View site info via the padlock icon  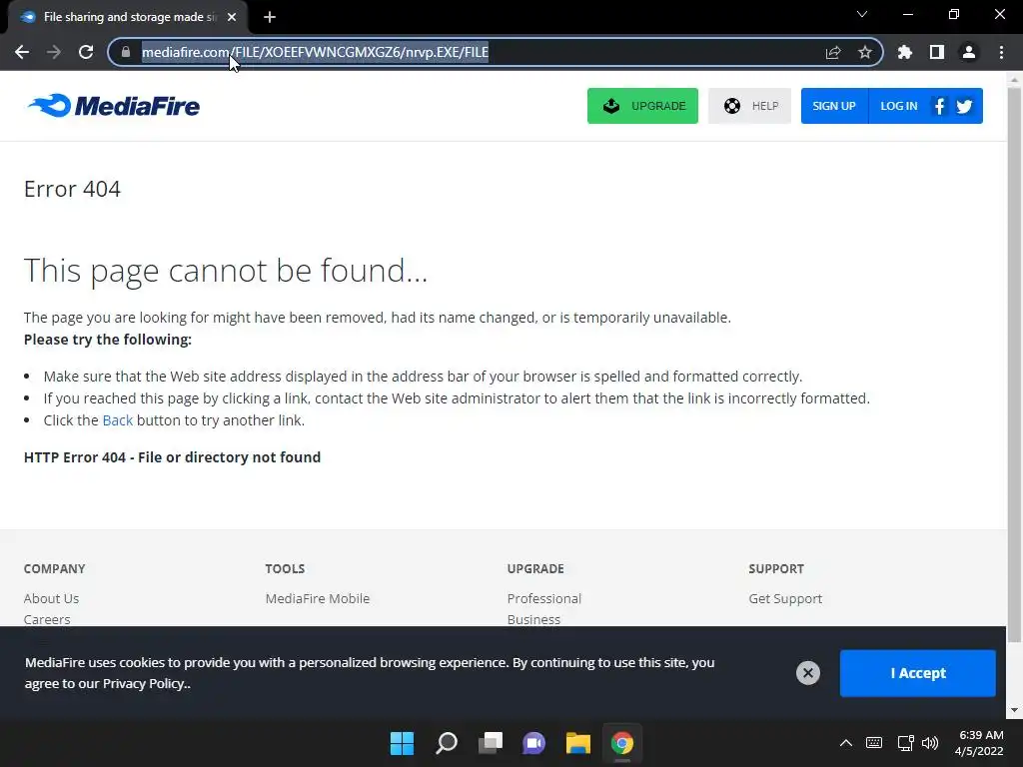coord(126,52)
